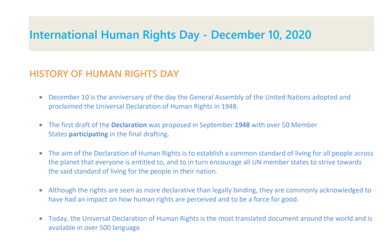Screen dimensions: 391x242
Task: Click the fourth bullet point dot
Action: coord(41,190)
